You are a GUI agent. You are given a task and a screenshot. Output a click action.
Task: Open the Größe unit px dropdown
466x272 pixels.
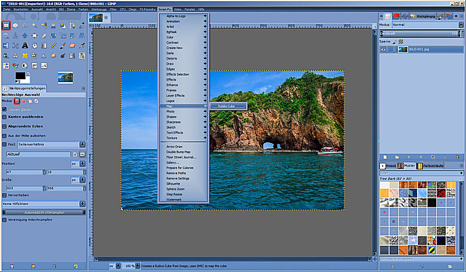pos(78,180)
